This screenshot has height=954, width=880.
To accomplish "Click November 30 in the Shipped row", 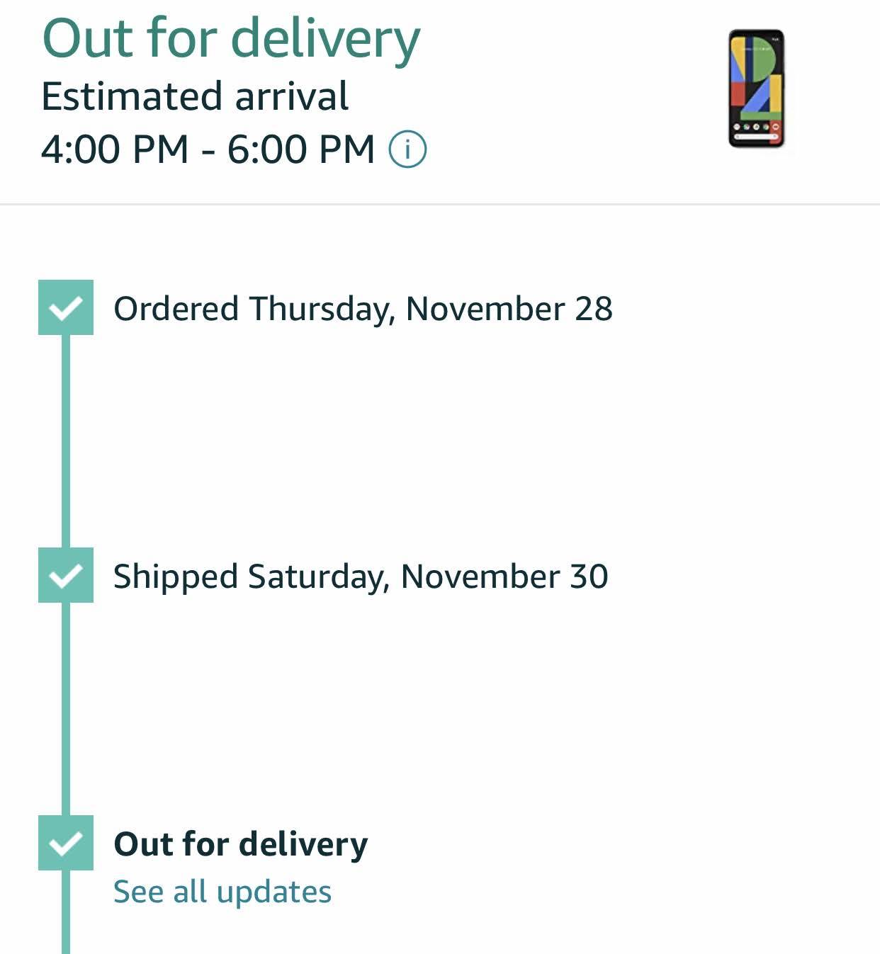I will pos(504,577).
